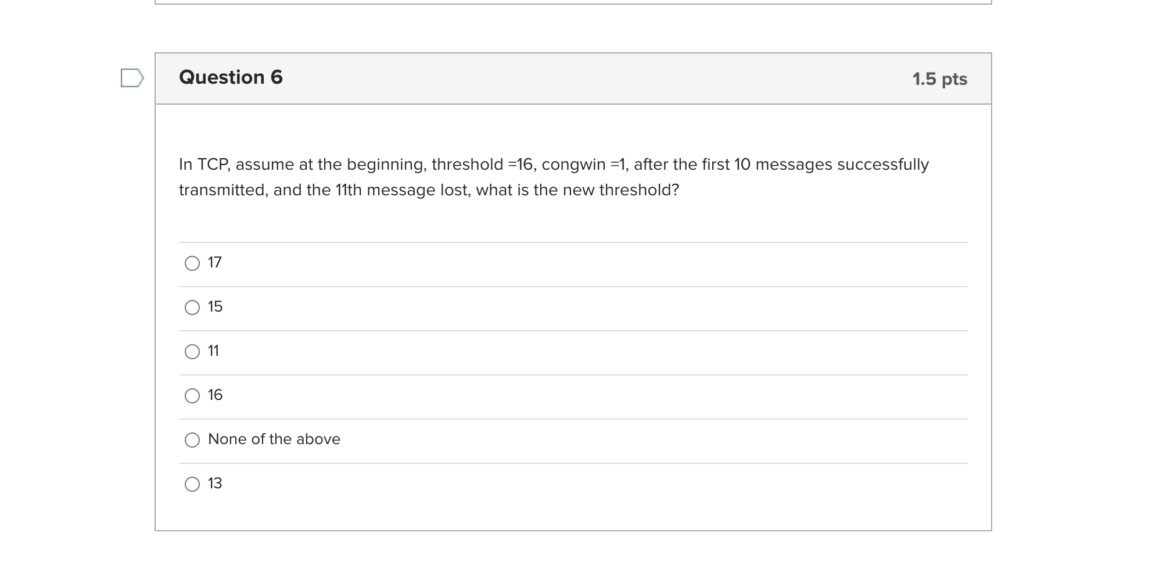Mark the radio button for answer 16
This screenshot has height=572, width=1163.
coord(192,396)
